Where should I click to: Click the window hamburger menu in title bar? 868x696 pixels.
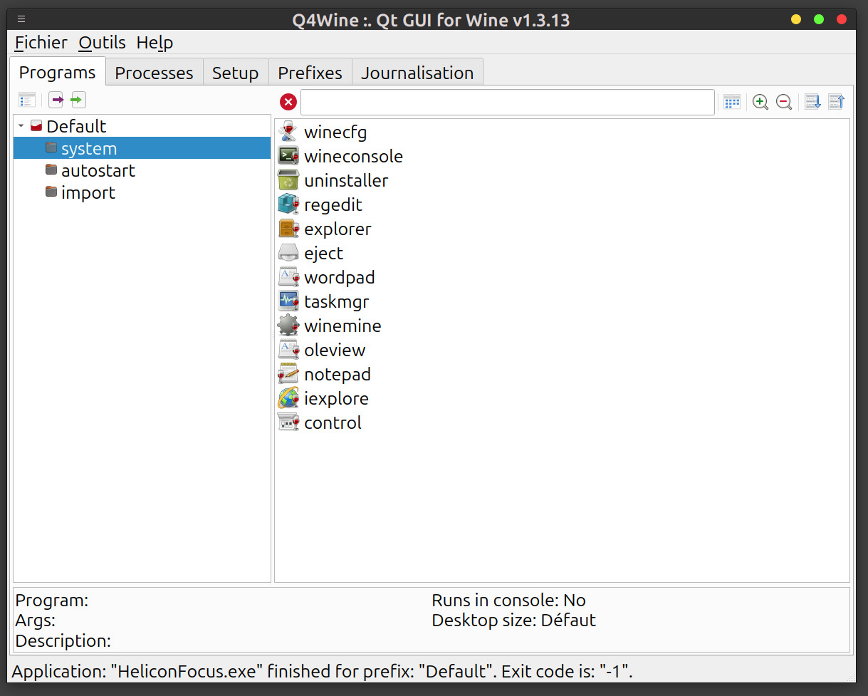tap(21, 19)
